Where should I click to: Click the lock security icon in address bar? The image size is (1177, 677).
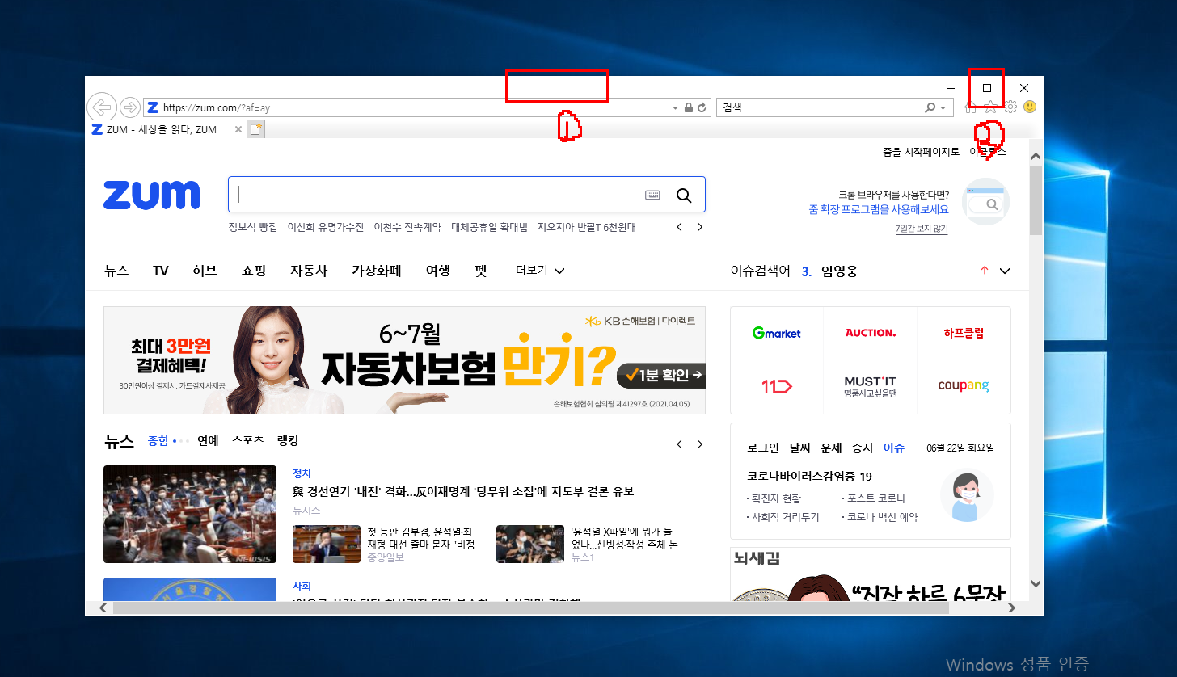click(688, 107)
